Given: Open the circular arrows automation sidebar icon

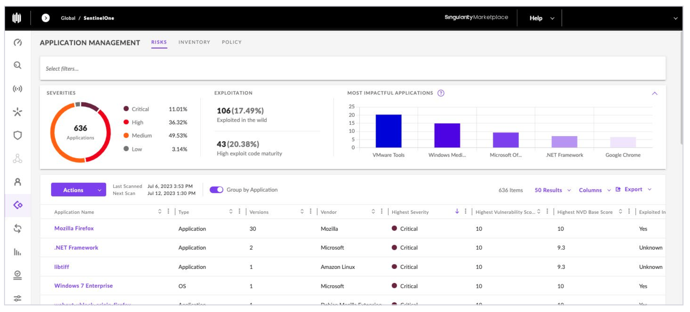Looking at the screenshot, I should [x=18, y=229].
